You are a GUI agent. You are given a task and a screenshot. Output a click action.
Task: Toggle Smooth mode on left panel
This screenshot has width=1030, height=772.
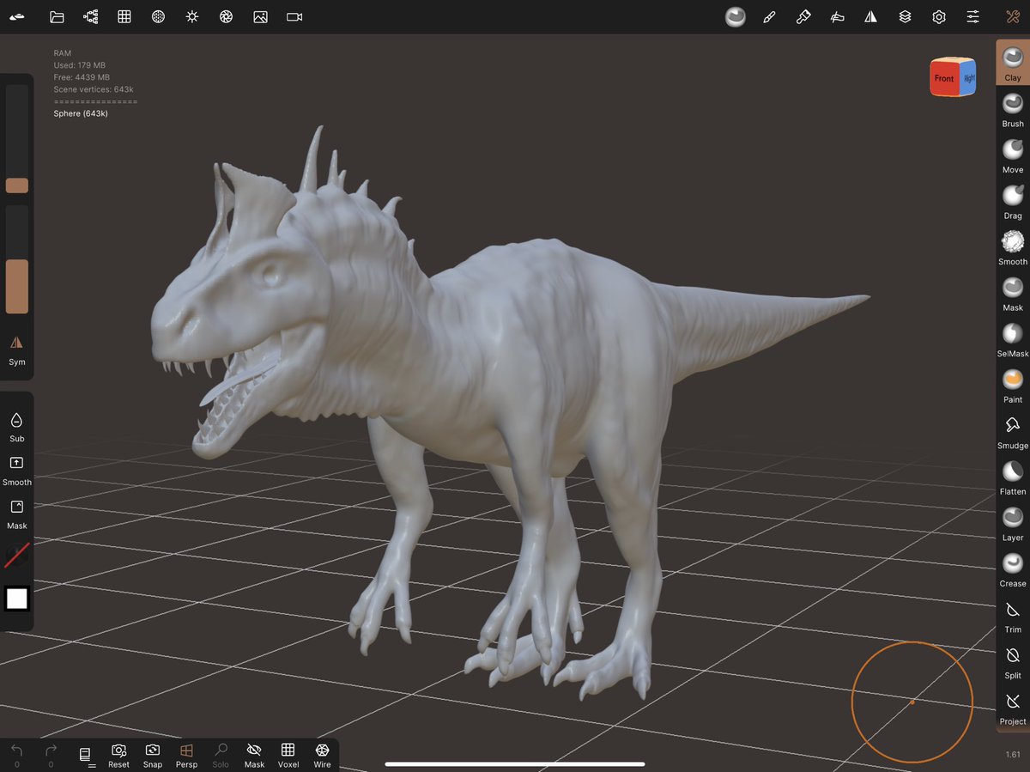[17, 471]
